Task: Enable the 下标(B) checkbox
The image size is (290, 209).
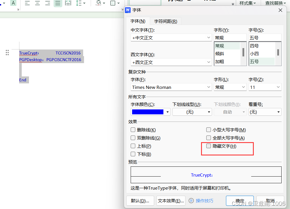Action: coord(133,154)
